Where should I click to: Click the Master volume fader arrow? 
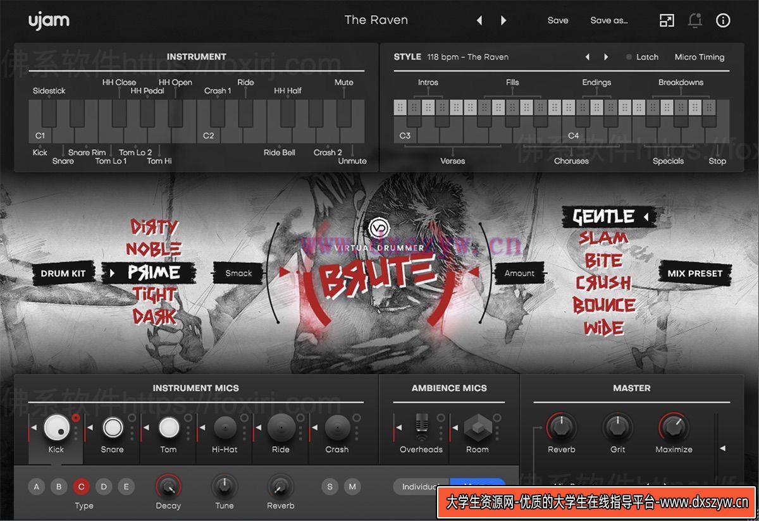722,448
